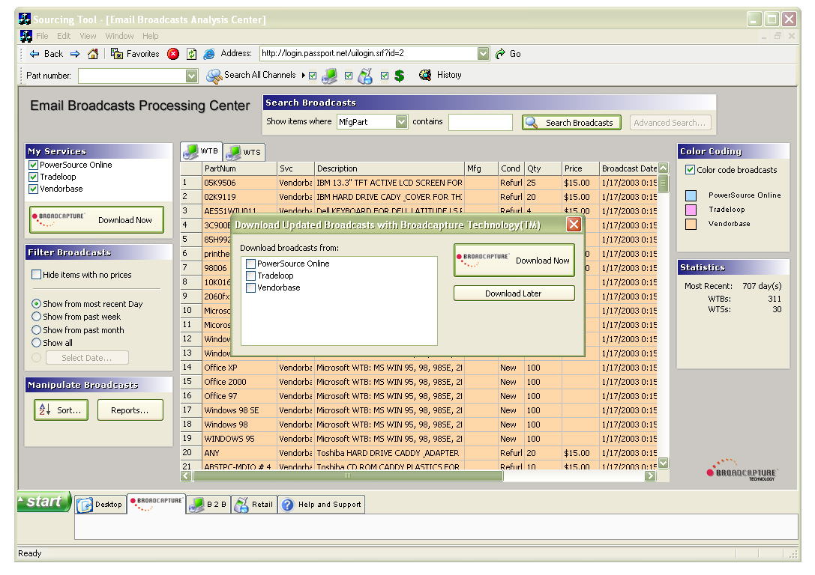Image resolution: width=815 pixels, height=575 pixels.
Task: Open Favorites in the toolbar
Action: [135, 54]
